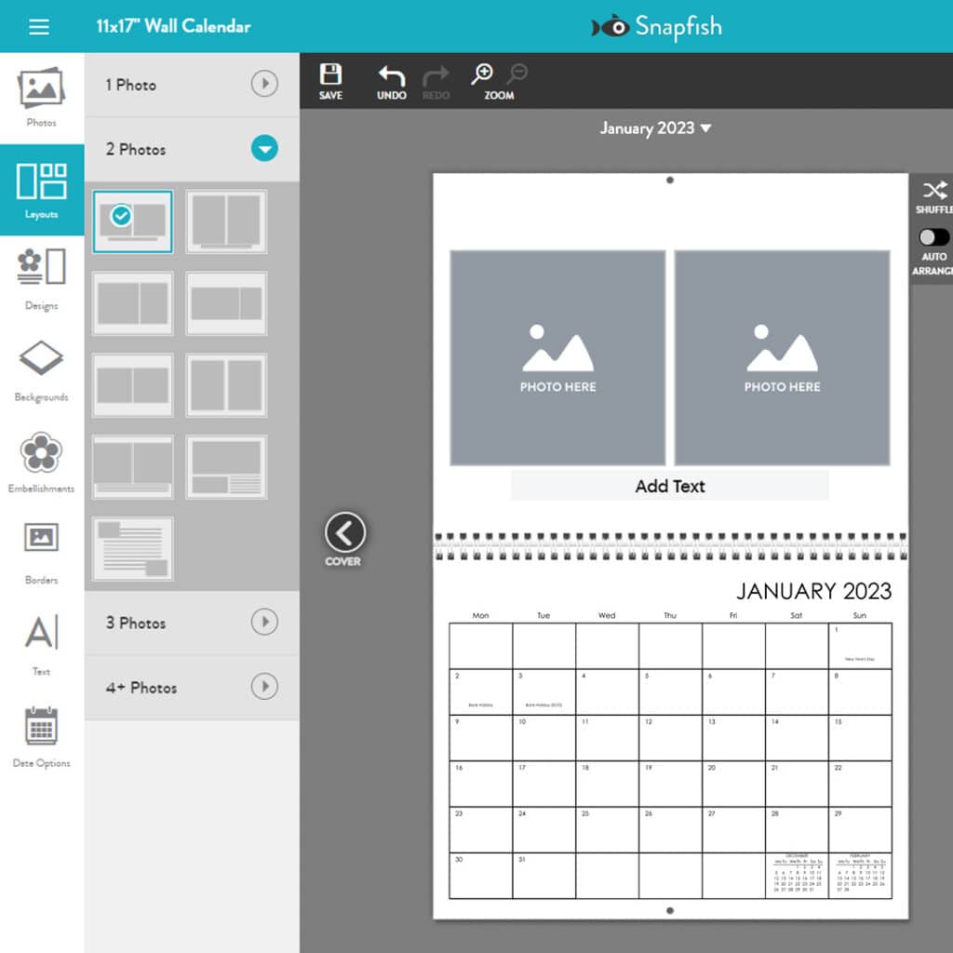Expand the 1 Photo layouts section

pos(264,85)
